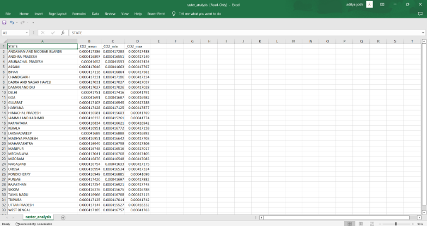Open the Power Pivot ribbon tab

point(156,14)
